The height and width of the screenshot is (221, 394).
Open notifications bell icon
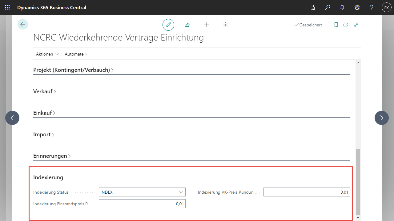(342, 7)
